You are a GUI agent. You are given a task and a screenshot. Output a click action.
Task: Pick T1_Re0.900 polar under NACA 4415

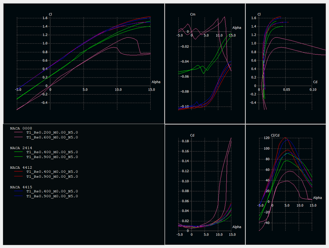tap(52, 196)
